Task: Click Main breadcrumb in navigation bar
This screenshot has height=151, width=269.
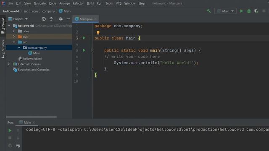Action: click(x=65, y=11)
